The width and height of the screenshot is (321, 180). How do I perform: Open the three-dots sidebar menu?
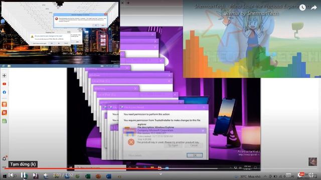[5, 167]
